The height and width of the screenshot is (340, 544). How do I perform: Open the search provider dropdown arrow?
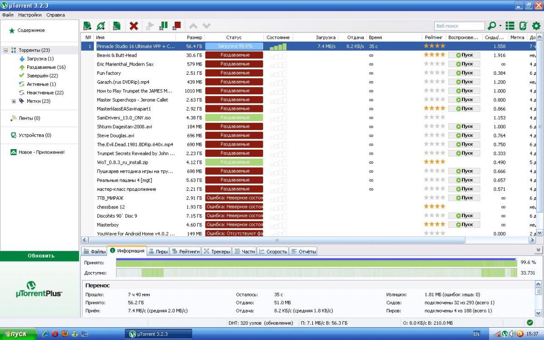[x=500, y=26]
